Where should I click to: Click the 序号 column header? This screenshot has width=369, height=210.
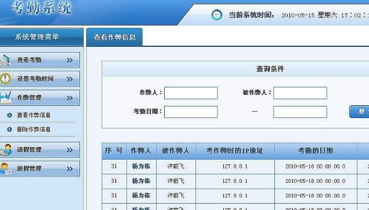tap(114, 151)
